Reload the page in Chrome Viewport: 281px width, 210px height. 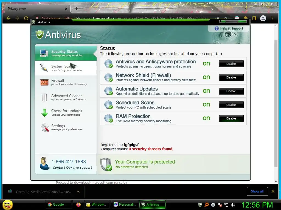coord(26,18)
